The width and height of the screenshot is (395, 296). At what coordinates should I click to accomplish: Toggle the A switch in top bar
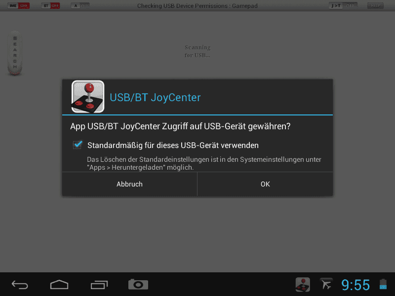(80, 5)
